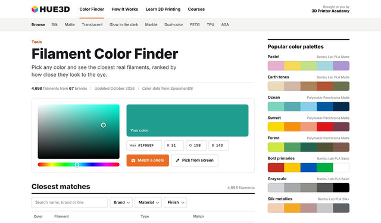Open the Color Finder tab

(92, 10)
